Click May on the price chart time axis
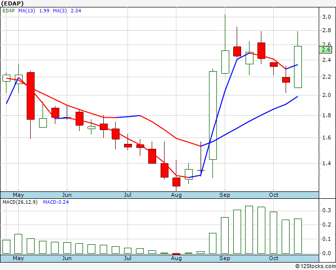336x270 pixels. click(18, 195)
